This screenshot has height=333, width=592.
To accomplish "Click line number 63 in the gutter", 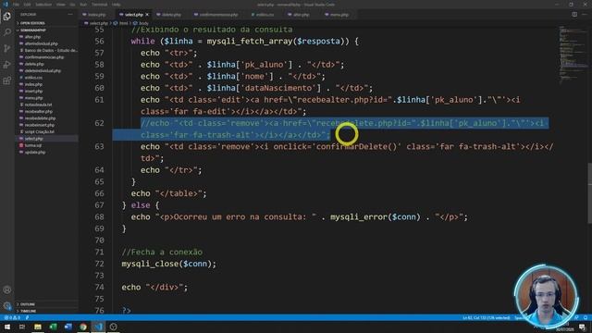I will [99, 146].
